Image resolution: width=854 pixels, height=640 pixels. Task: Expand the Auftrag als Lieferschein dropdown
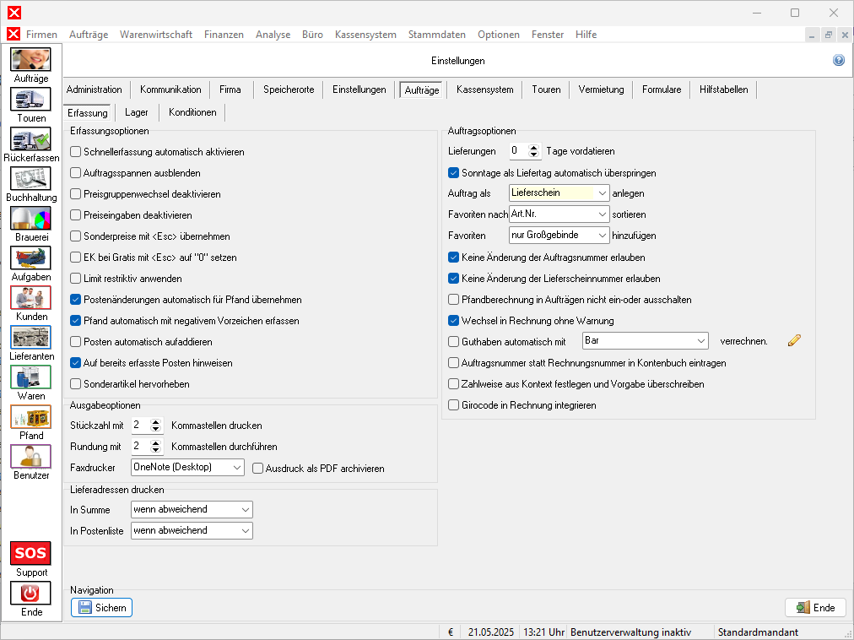602,193
